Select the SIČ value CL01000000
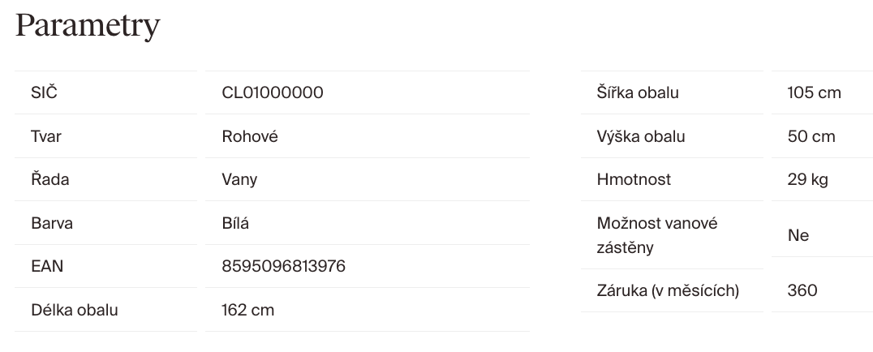 [x=273, y=92]
